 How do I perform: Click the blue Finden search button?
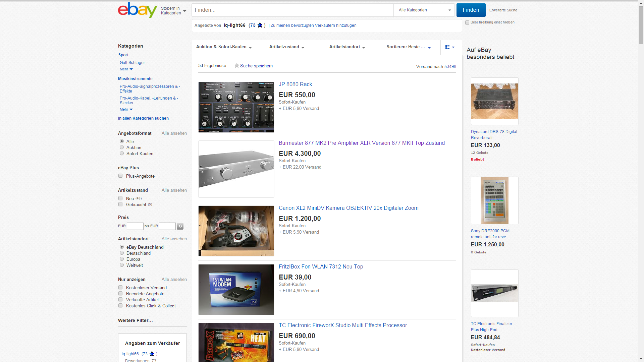471,10
